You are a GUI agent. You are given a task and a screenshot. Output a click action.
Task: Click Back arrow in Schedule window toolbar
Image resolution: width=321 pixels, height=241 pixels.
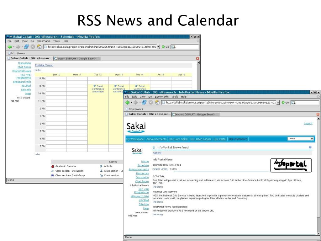(x=10, y=47)
